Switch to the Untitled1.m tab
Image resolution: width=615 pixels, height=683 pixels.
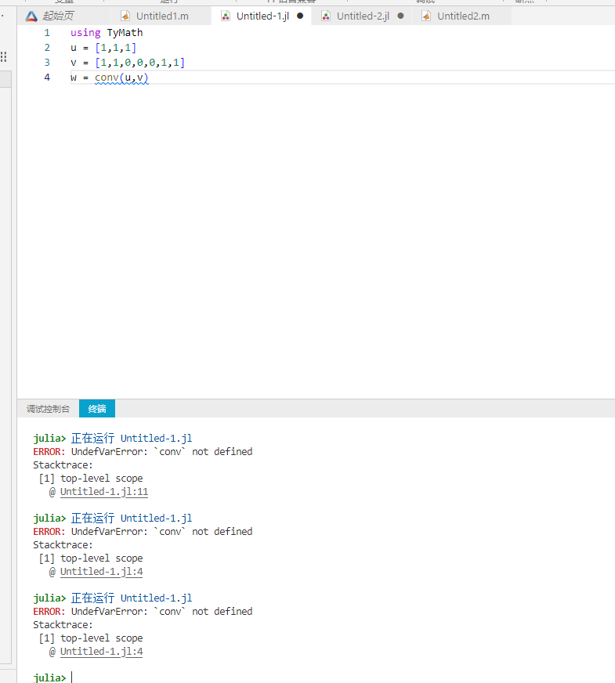coord(161,16)
